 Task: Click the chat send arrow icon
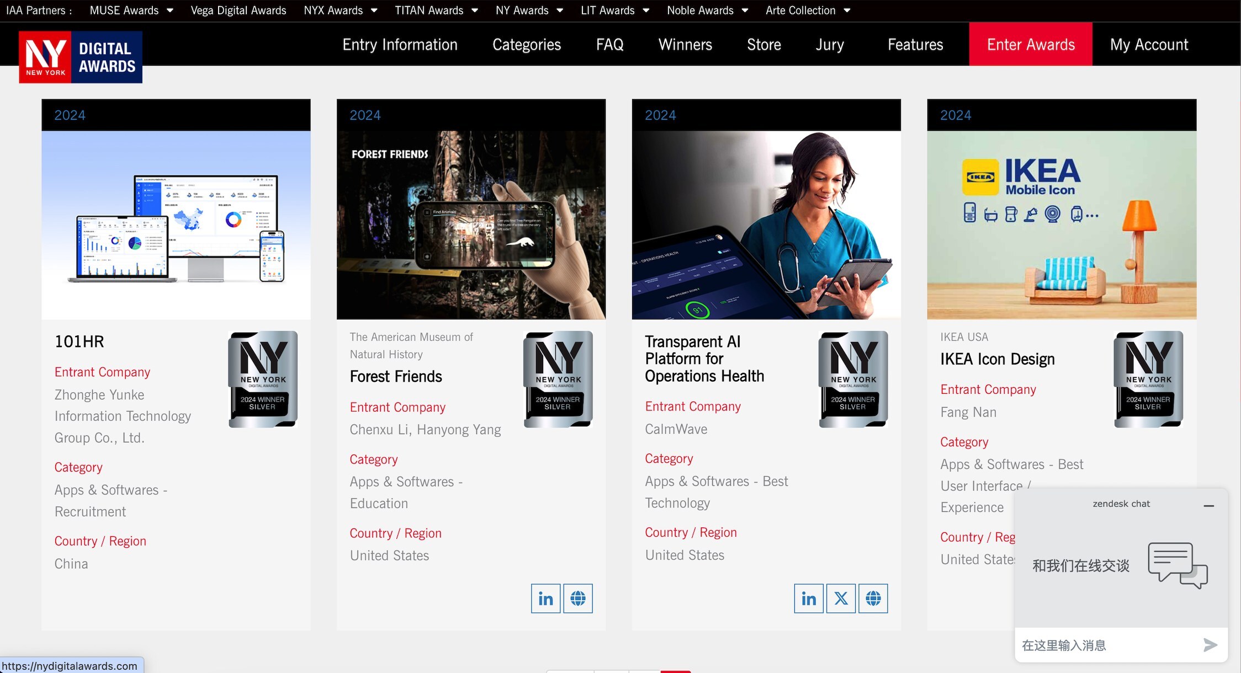pos(1210,645)
